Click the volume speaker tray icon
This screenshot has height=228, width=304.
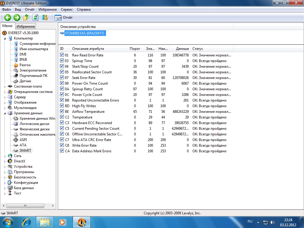click(273, 222)
